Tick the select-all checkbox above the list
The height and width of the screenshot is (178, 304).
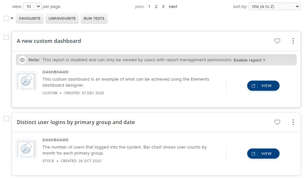click(x=6, y=18)
